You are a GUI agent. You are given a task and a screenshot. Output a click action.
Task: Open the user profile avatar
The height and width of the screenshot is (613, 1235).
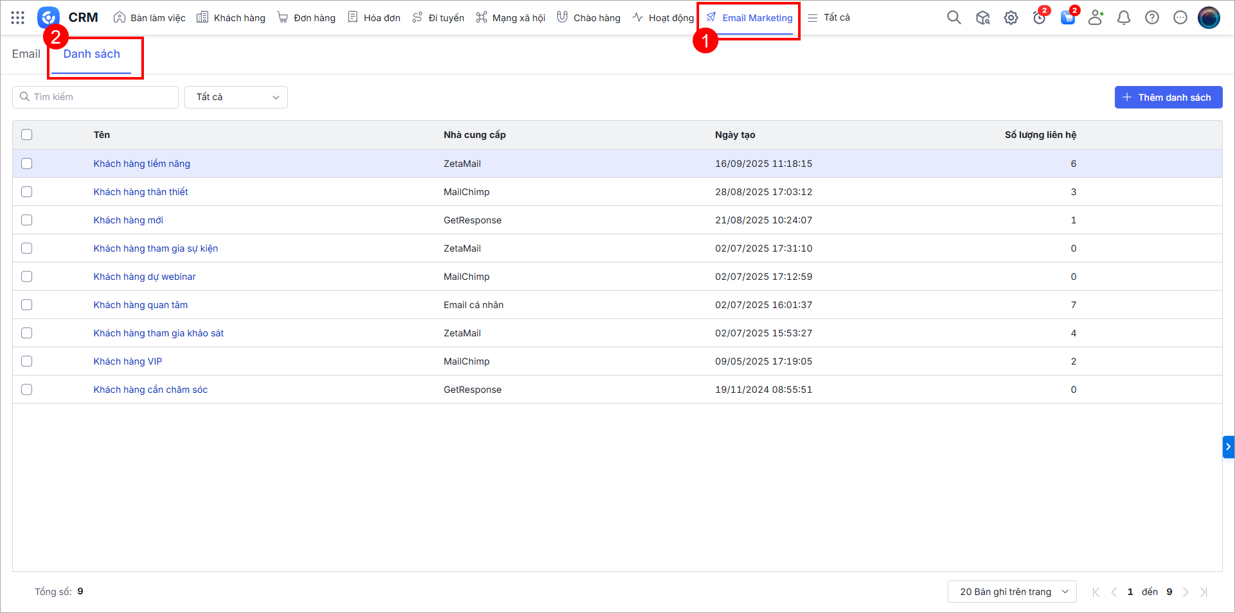[x=1208, y=18]
